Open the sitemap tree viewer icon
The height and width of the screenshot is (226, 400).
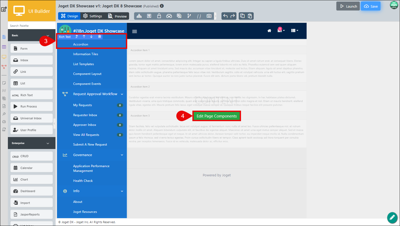pos(139,16)
